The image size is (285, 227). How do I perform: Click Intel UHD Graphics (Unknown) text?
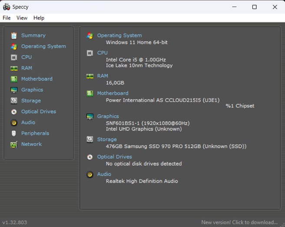point(144,129)
